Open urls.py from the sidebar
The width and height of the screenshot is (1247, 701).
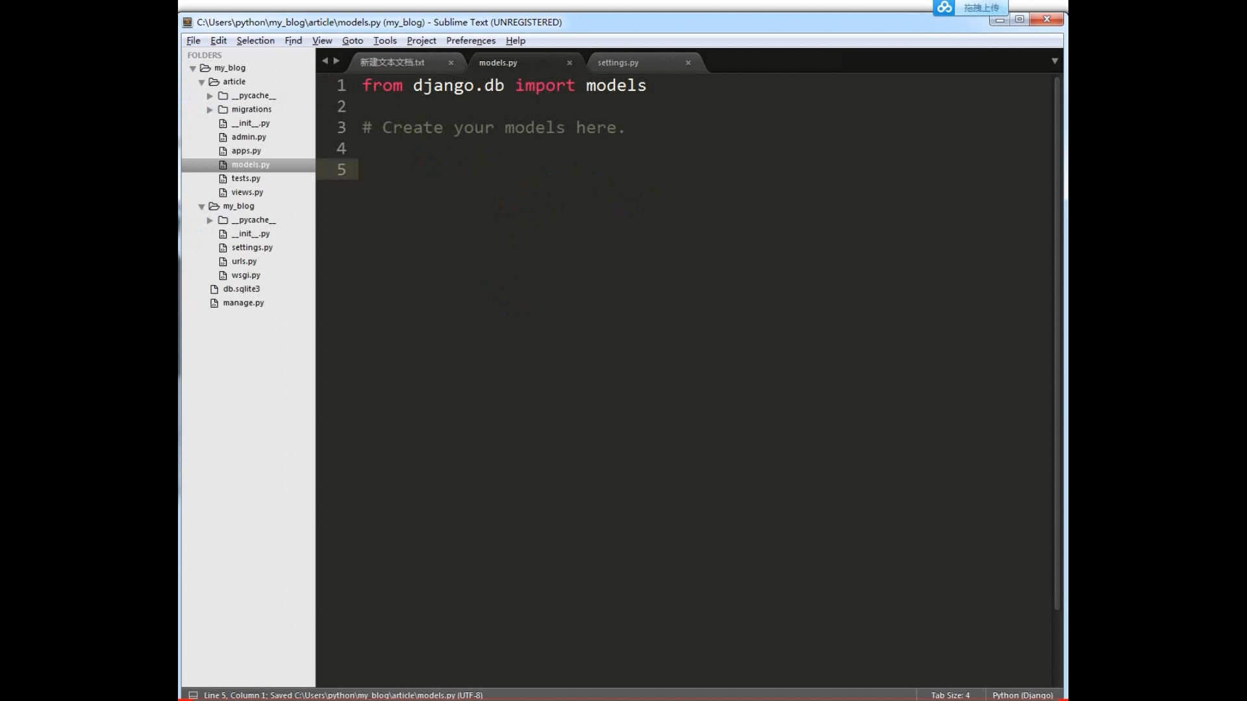(244, 262)
